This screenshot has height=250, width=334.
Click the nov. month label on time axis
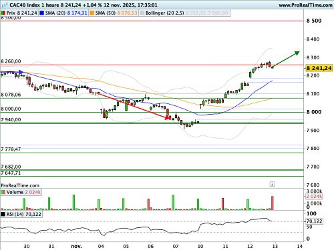coord(76,246)
